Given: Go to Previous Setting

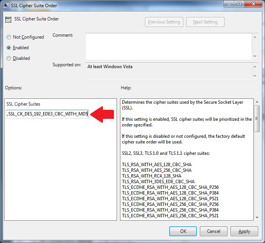Looking at the screenshot, I should coord(164,22).
